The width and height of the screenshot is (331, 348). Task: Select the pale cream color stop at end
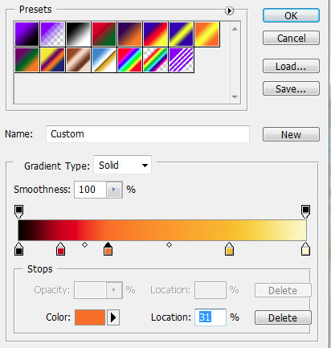(x=305, y=248)
